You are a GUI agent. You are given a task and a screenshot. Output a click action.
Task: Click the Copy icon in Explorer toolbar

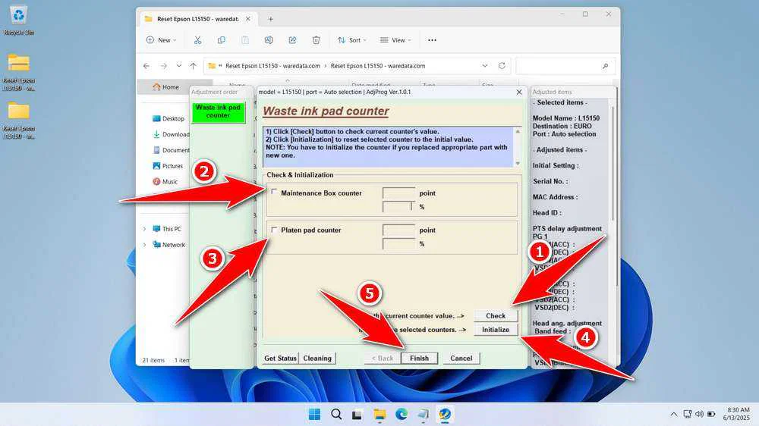point(221,40)
